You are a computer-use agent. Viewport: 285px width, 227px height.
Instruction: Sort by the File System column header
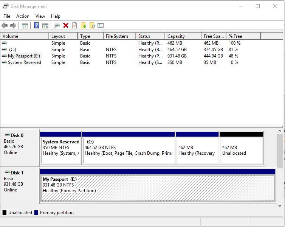[119, 36]
